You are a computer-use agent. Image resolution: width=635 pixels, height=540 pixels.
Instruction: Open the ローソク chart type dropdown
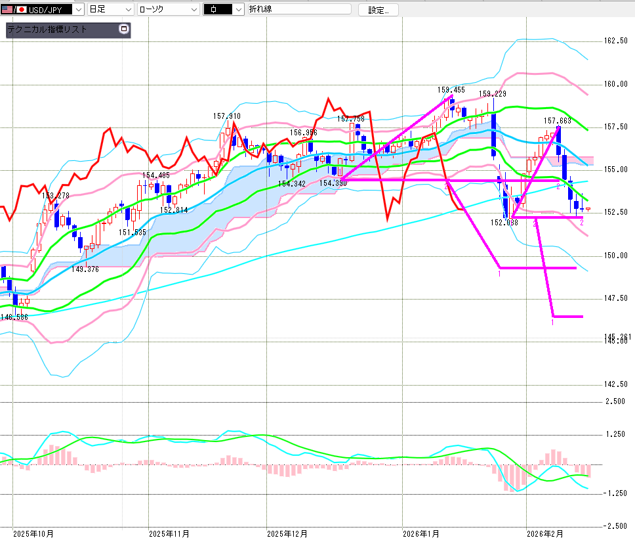point(194,10)
